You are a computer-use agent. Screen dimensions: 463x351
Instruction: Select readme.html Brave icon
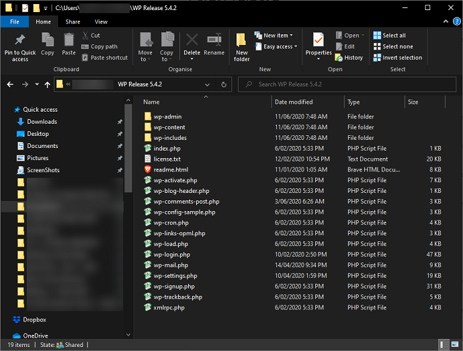(x=148, y=169)
